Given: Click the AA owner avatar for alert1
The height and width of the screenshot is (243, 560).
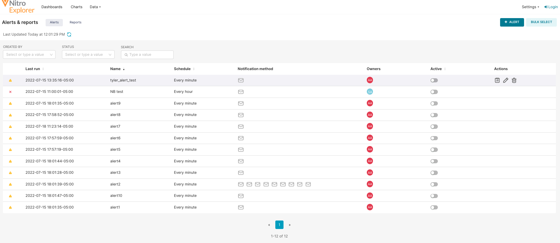Looking at the screenshot, I should pyautogui.click(x=370, y=207).
